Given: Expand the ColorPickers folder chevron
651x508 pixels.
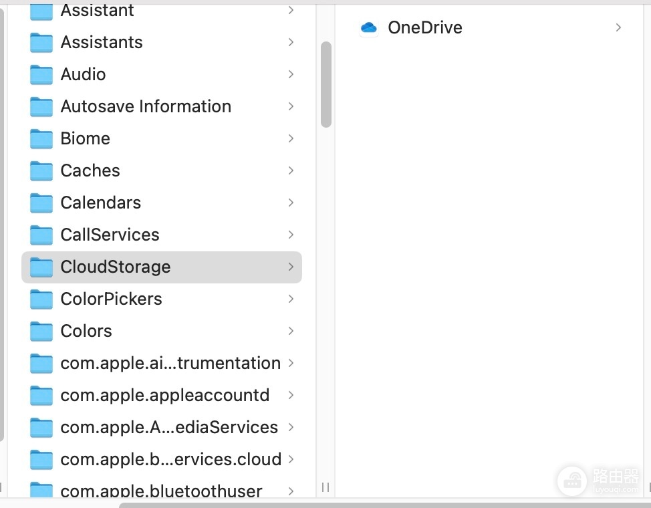Looking at the screenshot, I should [x=291, y=299].
